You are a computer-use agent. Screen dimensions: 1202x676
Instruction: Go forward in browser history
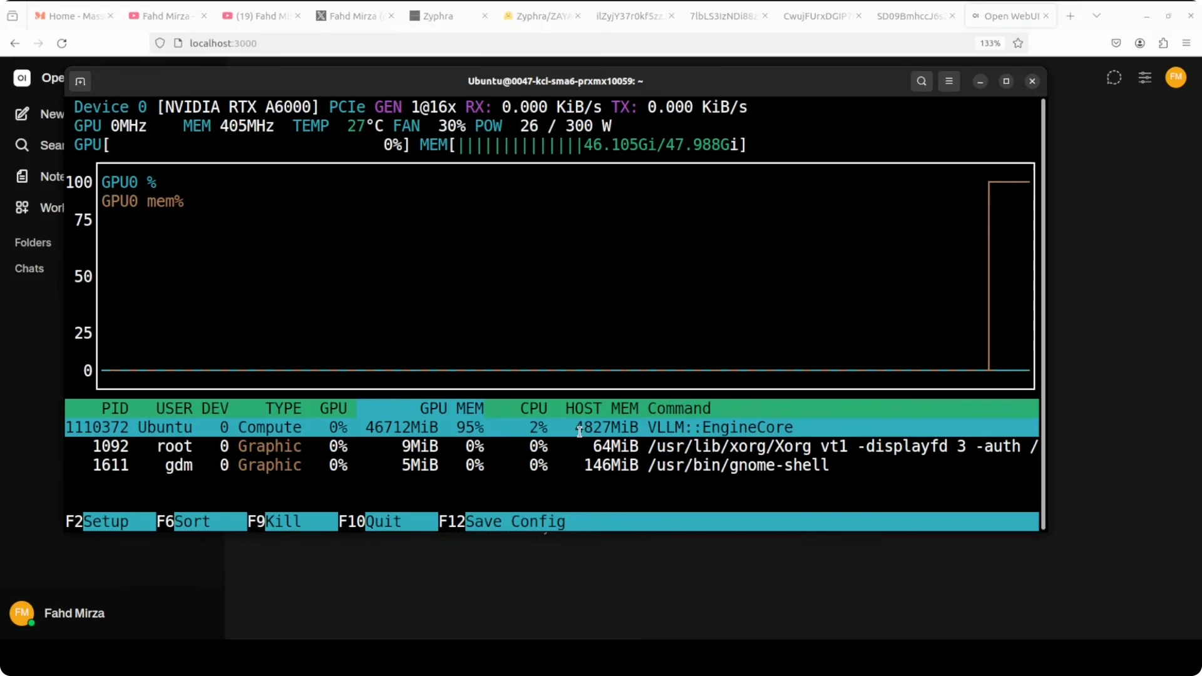38,43
